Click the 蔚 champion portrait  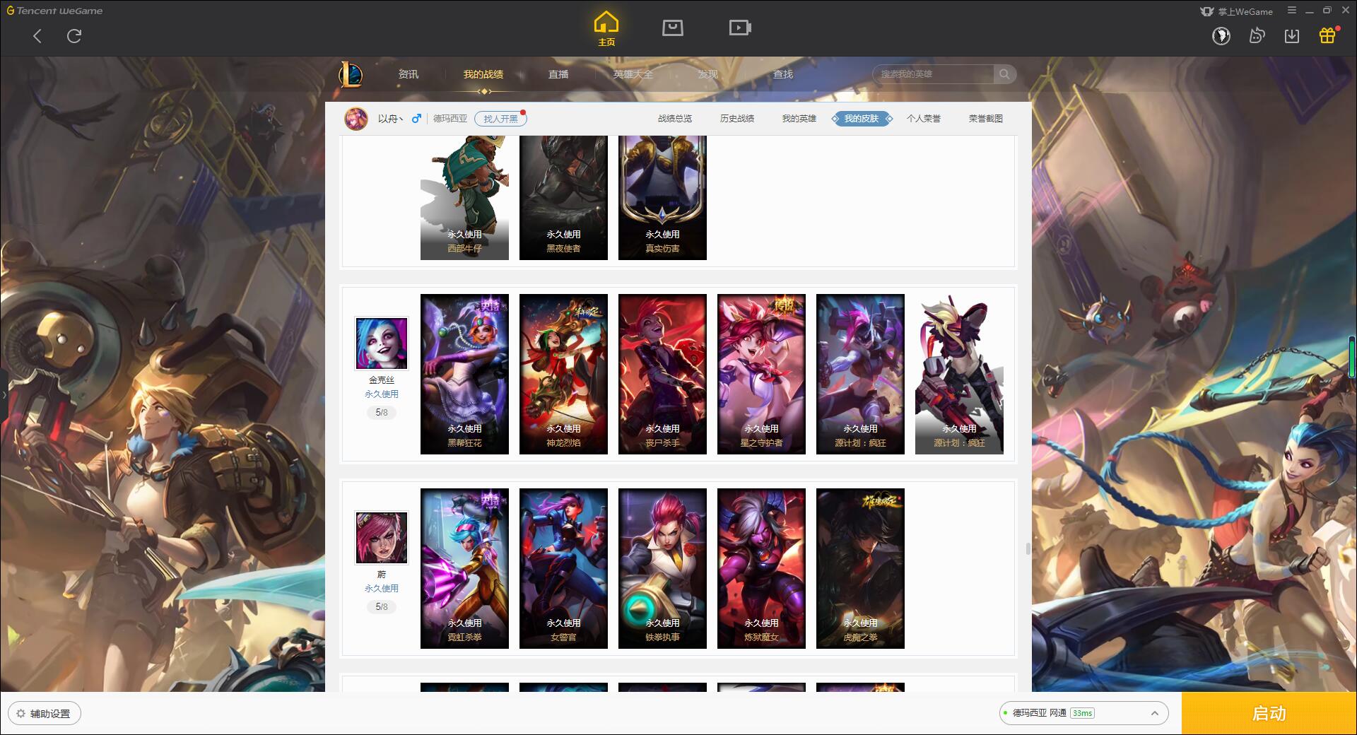(382, 538)
